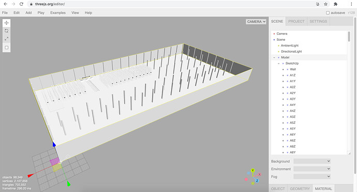Click the X axis on the view helper
The width and height of the screenshot is (357, 192).
pos(259,174)
